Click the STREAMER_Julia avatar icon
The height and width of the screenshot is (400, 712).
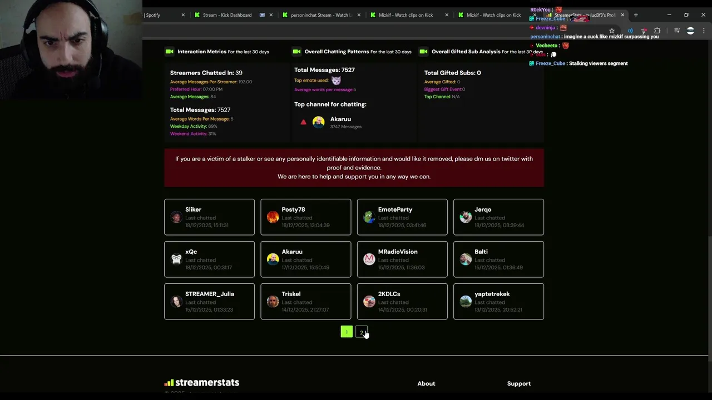176,302
